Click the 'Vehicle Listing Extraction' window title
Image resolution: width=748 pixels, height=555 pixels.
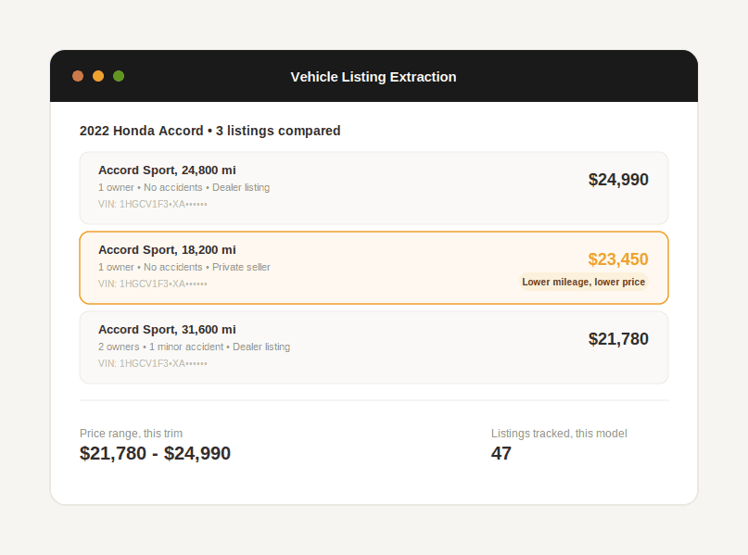point(374,77)
